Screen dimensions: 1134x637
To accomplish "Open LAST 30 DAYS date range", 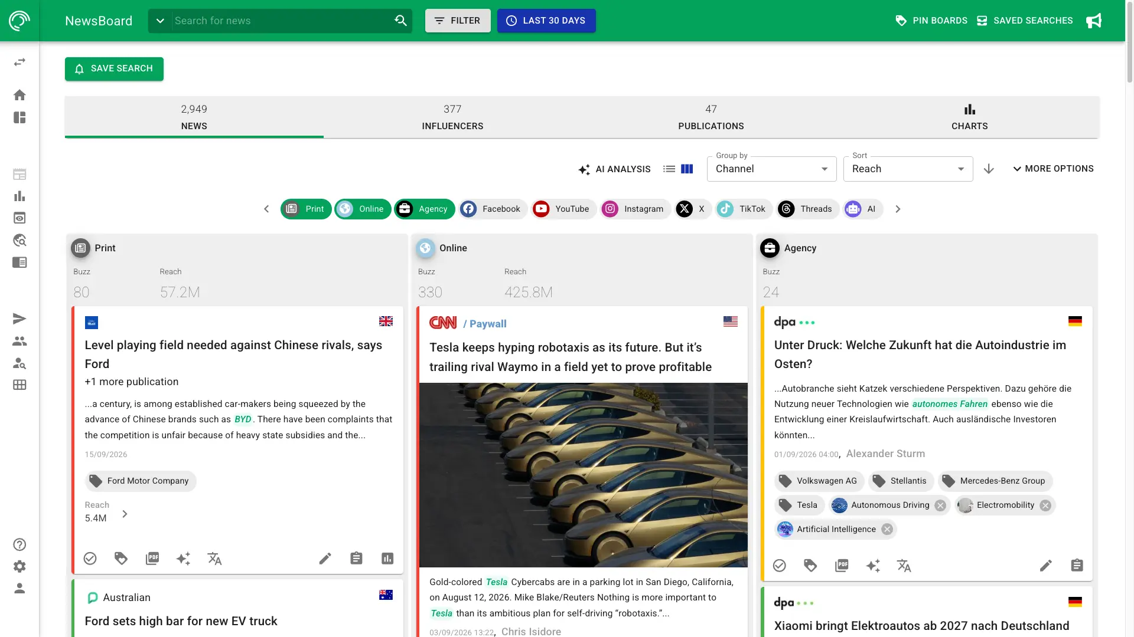I will point(546,21).
